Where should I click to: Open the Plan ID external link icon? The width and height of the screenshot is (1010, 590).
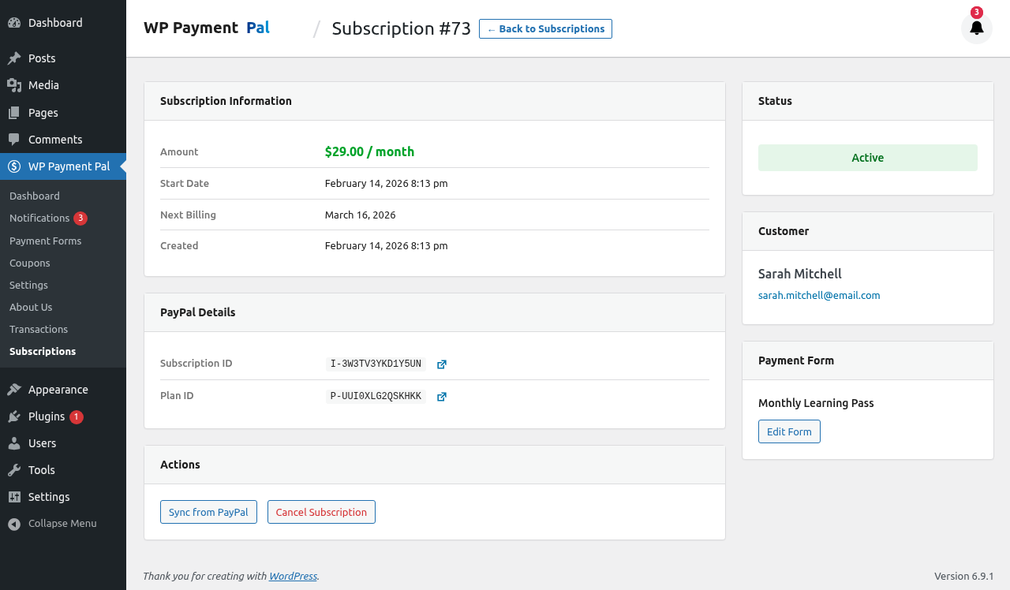[441, 396]
